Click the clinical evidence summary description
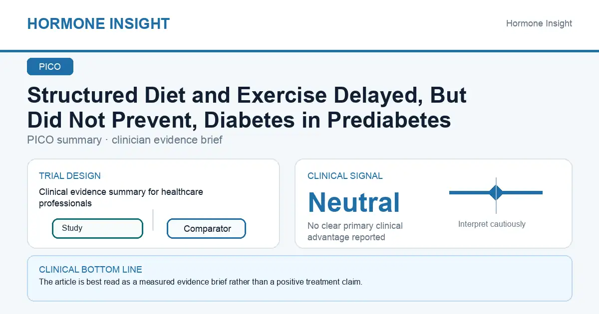 coord(121,197)
